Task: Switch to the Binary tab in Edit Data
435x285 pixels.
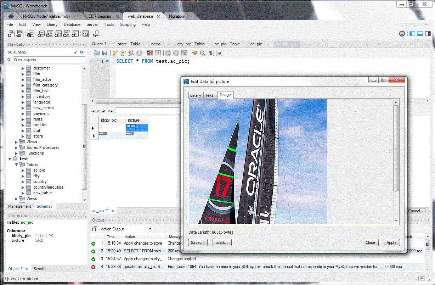Action: pyautogui.click(x=195, y=95)
